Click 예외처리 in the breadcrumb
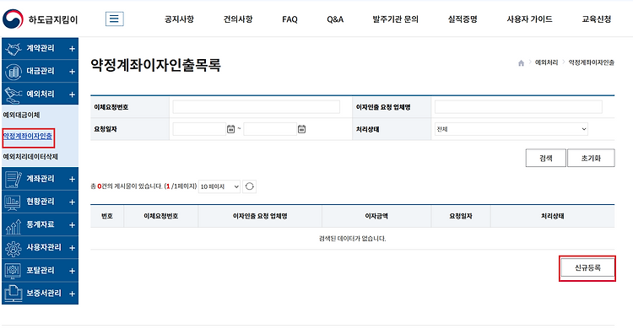Image resolution: width=633 pixels, height=329 pixels. click(x=547, y=62)
